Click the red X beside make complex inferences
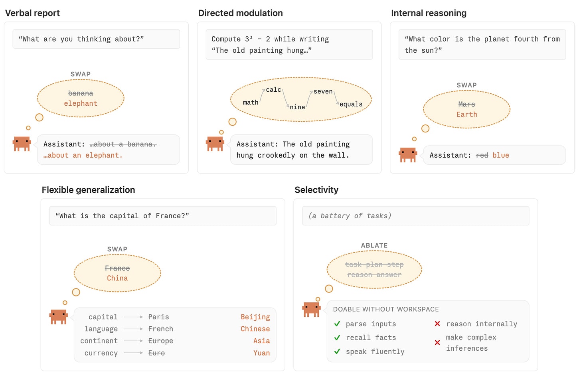Screen dimensions: 581x377 point(437,343)
